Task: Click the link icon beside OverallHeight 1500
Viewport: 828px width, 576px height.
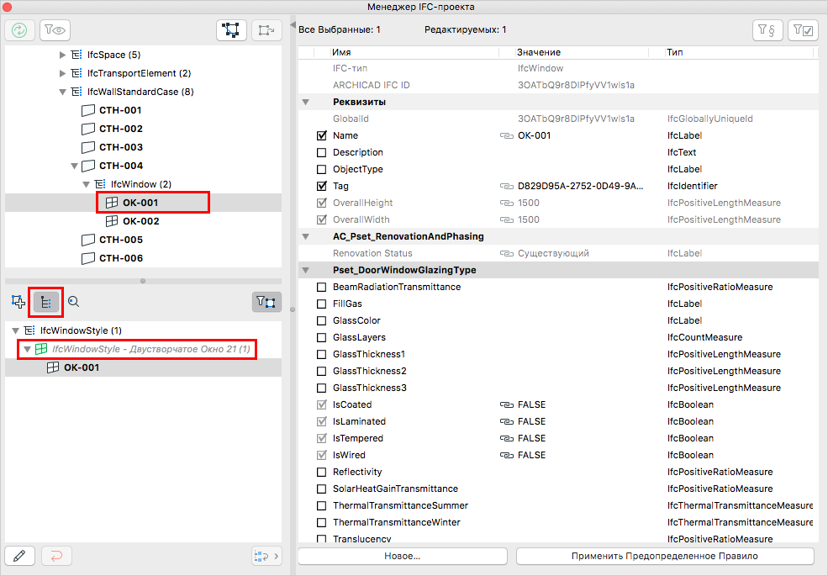Action: [x=506, y=203]
